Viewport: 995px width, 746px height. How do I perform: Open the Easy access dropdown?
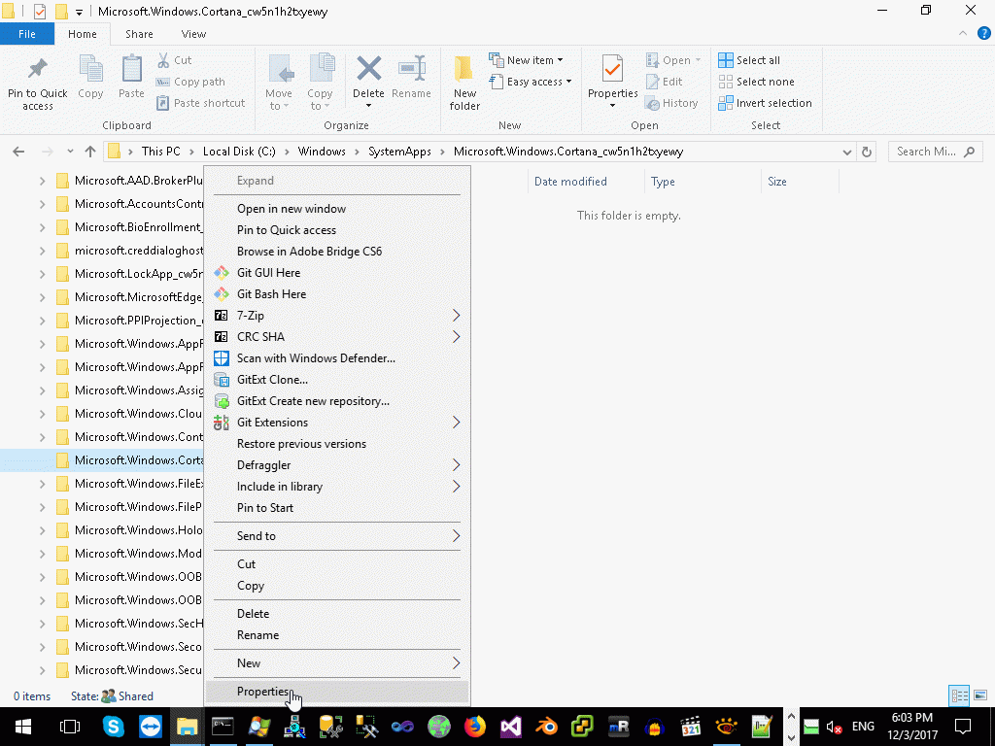pyautogui.click(x=531, y=82)
